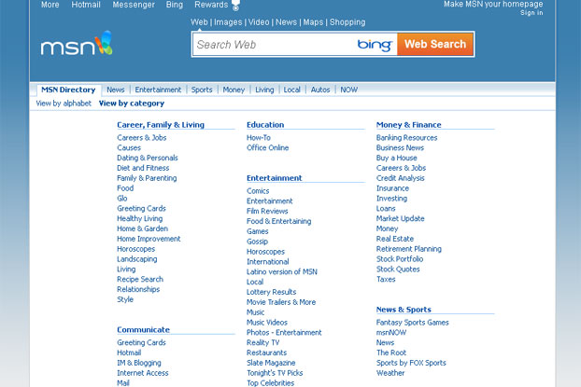Click the Glo link
The width and height of the screenshot is (581, 387).
[122, 199]
